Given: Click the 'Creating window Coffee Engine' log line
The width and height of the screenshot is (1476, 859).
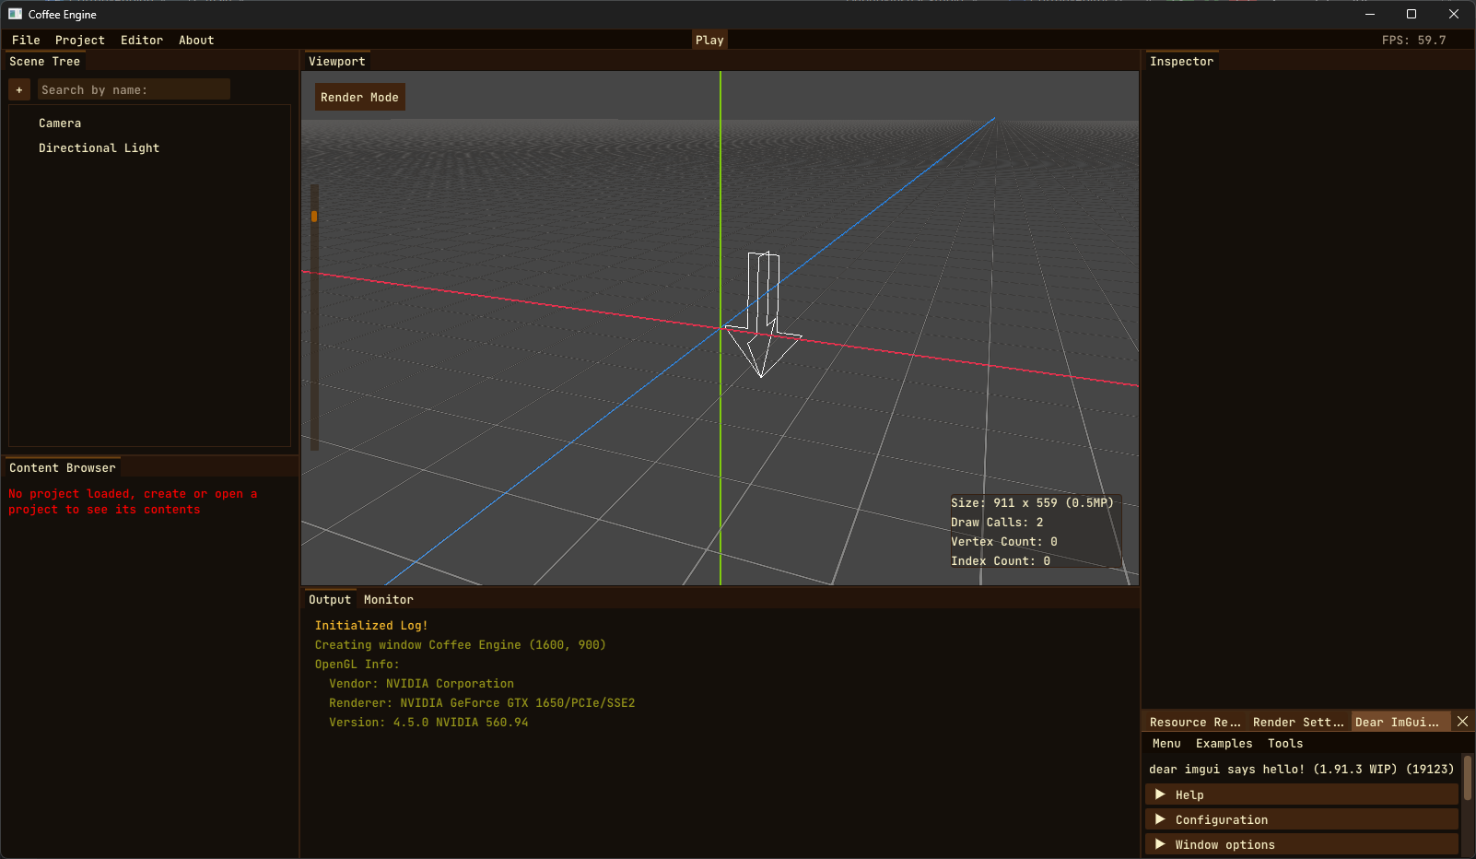Looking at the screenshot, I should [461, 644].
